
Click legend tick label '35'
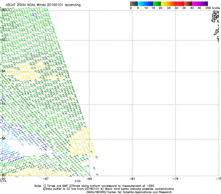(x=184, y=8)
